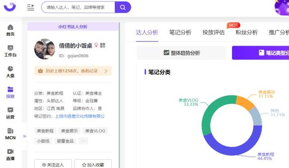This screenshot has width=289, height=168.
Task: Select 笔记类型分析 purple view button
Action: [x=261, y=53]
